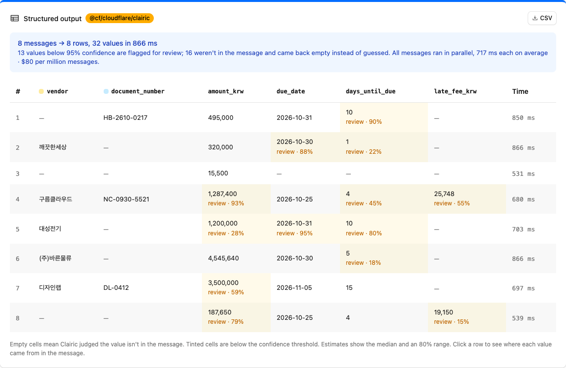Screen dimensions: 566x368
Task: Click the 'review · 28%' flag
Action: 226,233
